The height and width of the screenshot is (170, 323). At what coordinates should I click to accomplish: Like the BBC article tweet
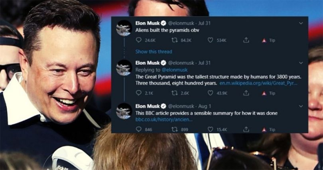211,129
